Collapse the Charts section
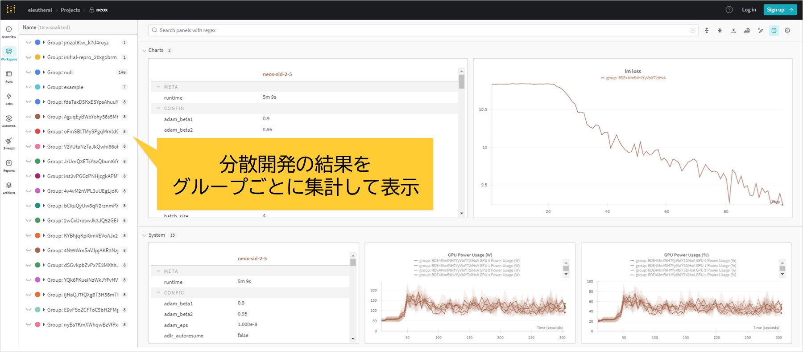 (x=144, y=51)
